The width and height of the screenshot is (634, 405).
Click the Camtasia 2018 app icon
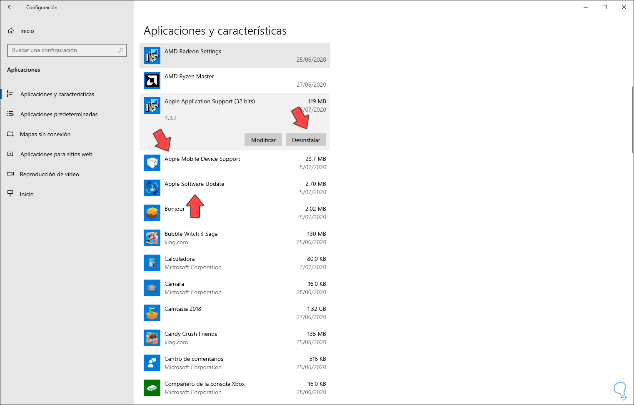click(152, 313)
